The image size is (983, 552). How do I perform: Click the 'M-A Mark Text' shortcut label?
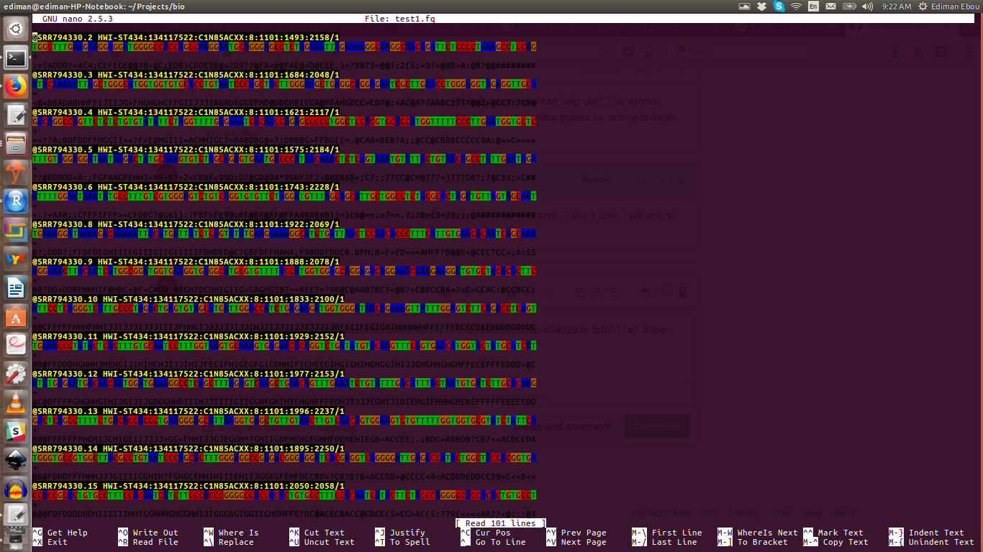tap(833, 533)
